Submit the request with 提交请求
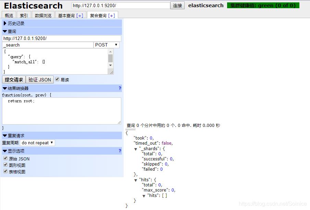Image resolution: width=310 pixels, height=210 pixels. (14, 80)
